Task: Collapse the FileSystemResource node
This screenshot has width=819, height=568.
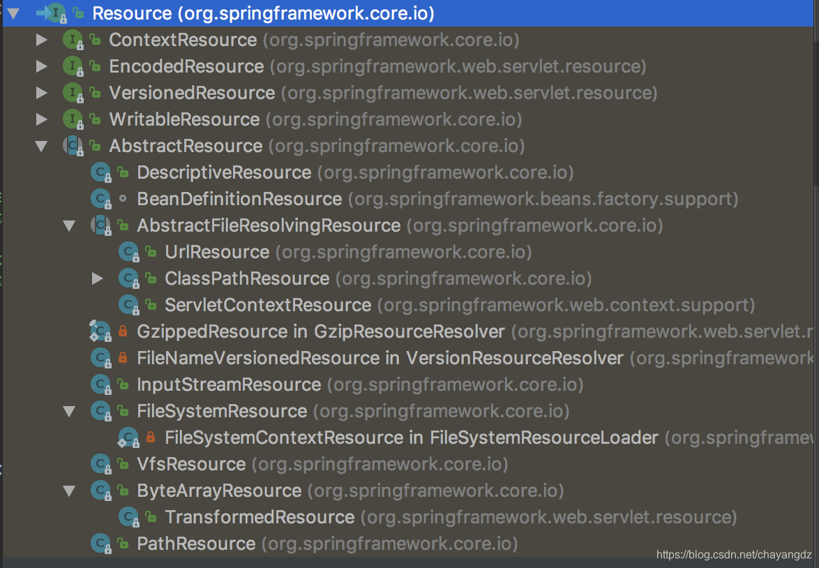Action: click(x=69, y=412)
